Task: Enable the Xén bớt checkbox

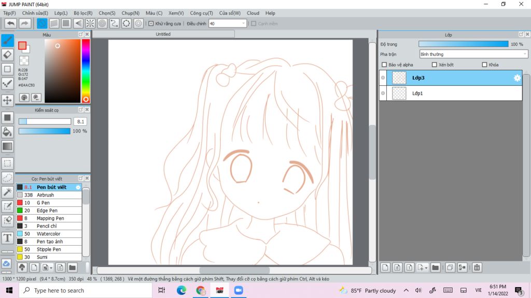Action: tap(434, 65)
